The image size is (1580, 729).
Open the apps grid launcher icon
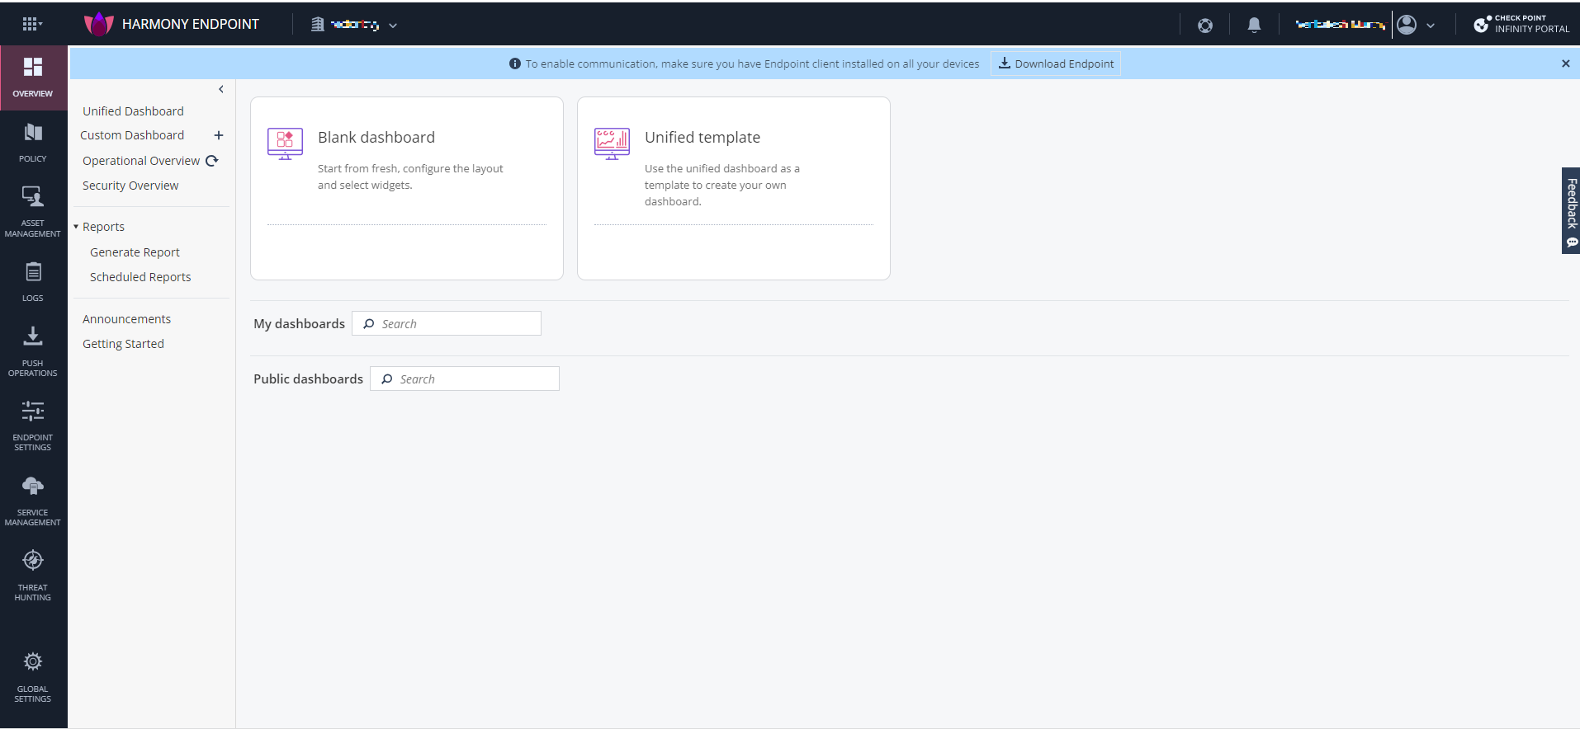pos(31,24)
